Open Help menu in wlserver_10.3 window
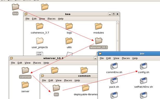The width and height of the screenshot is (160, 99). pyautogui.click(x=46, y=63)
